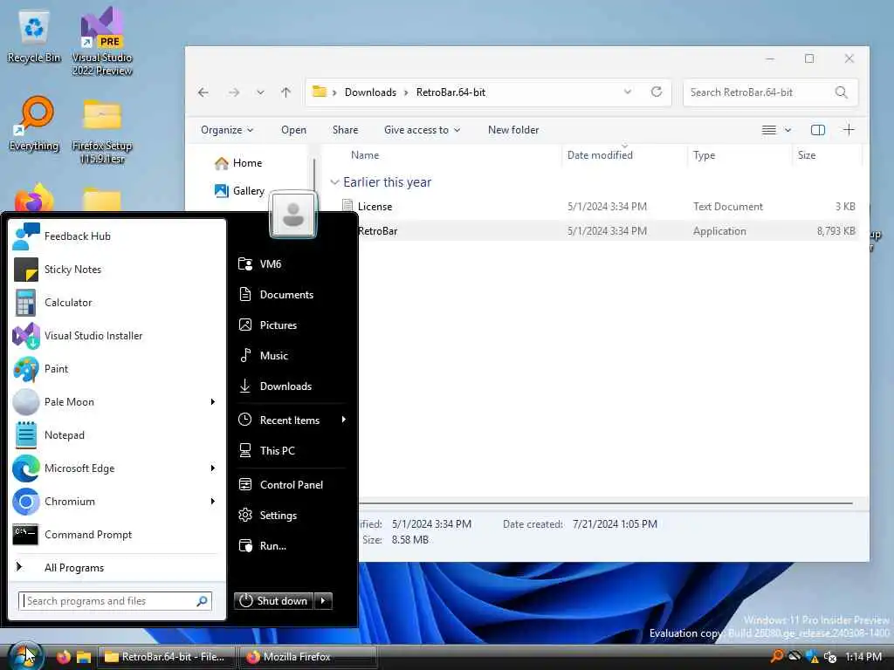Expand Pale Moon jump list arrow
Screen dimensions: 894x670
click(x=213, y=401)
